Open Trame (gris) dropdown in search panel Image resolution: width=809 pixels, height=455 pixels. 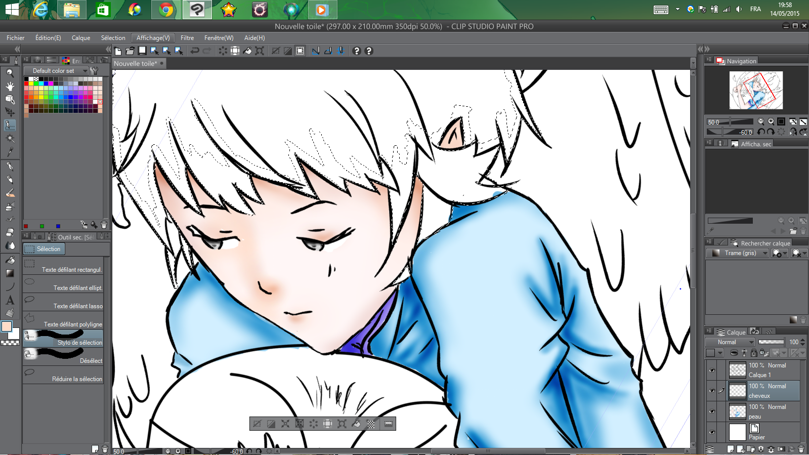coord(737,253)
